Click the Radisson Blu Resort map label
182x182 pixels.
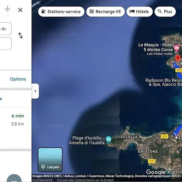164,82
